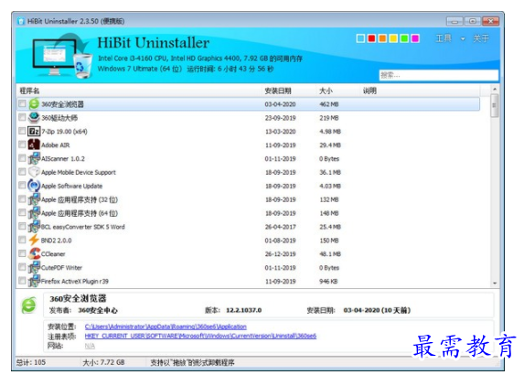Choose the yellow theme swatch
524x375 pixels.
pos(393,38)
